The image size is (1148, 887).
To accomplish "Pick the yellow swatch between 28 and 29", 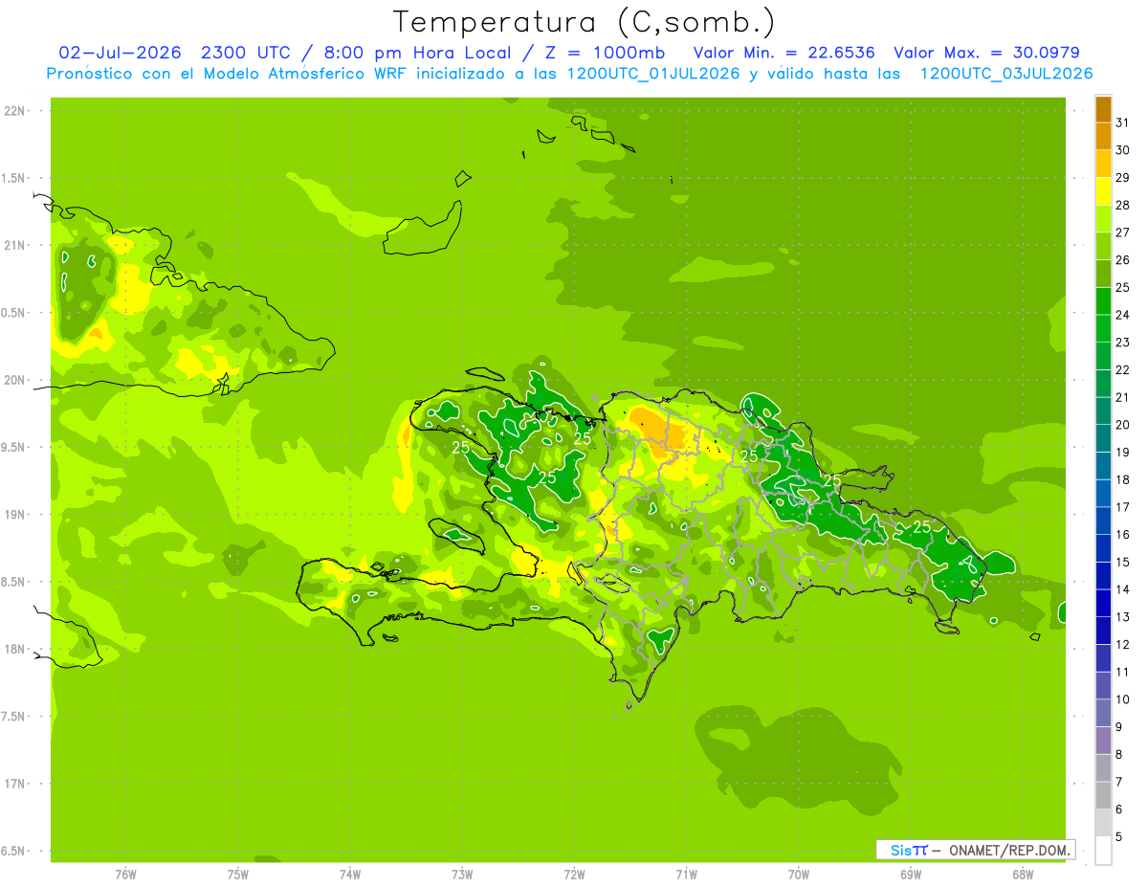I will click(x=1103, y=191).
